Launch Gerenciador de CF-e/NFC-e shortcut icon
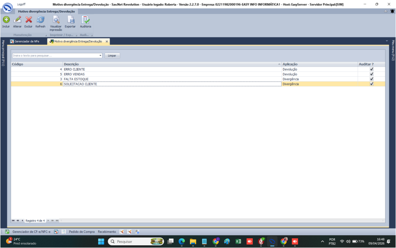396x248 pixels. click(x=7, y=232)
